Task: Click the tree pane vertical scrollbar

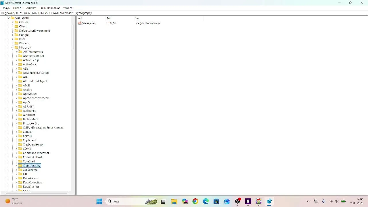Action: [x=73, y=37]
